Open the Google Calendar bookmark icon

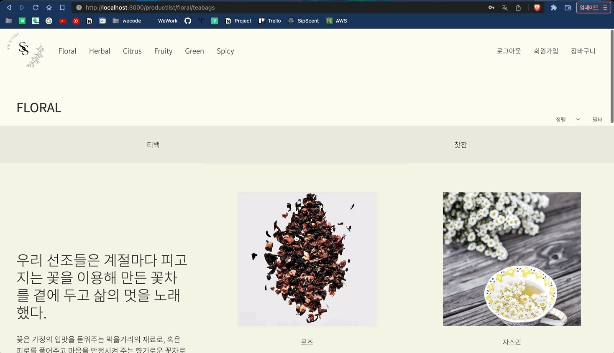pyautogui.click(x=102, y=21)
